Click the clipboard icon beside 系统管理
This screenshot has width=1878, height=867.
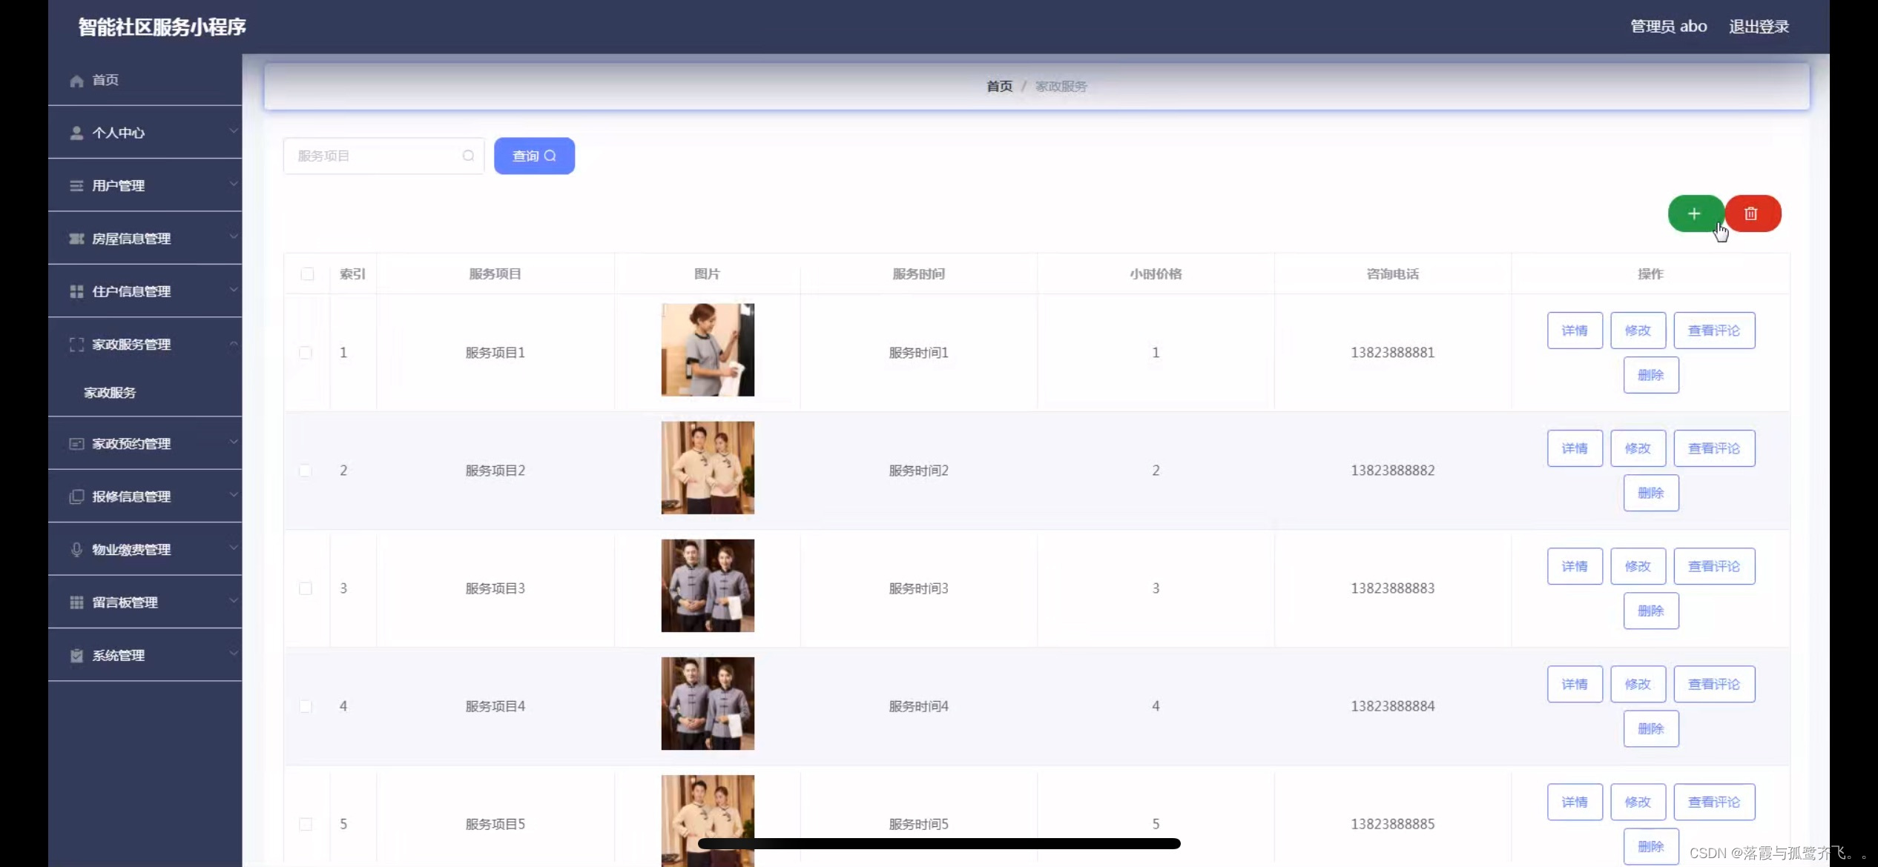[76, 656]
